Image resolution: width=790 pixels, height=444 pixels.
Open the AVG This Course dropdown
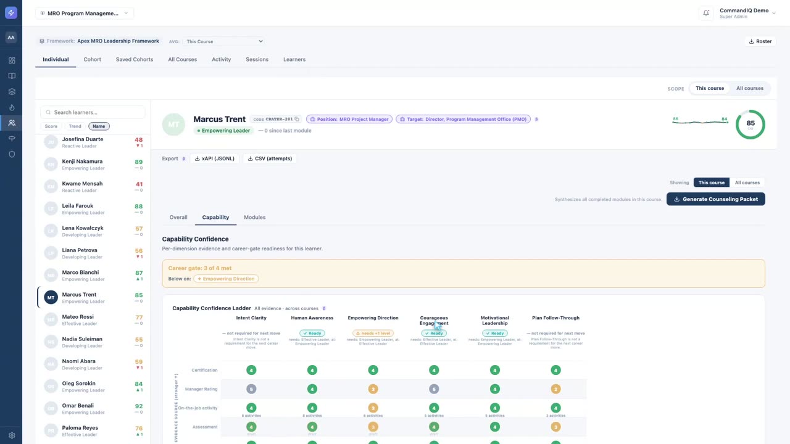(x=224, y=41)
